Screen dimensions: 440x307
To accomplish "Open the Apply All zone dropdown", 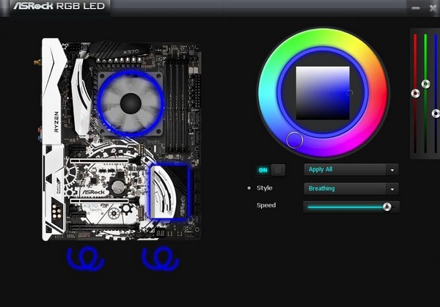I will tap(351, 169).
